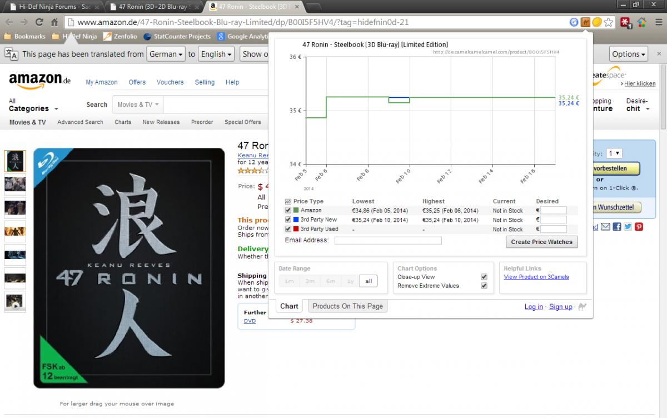Image resolution: width=667 pixels, height=418 pixels.
Task: Open the English target language dropdown
Action: point(217,54)
